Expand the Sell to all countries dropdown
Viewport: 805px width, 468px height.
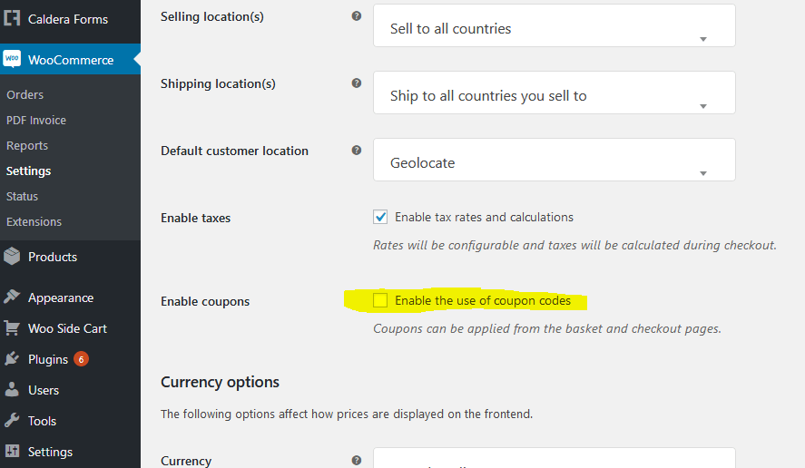(x=554, y=25)
